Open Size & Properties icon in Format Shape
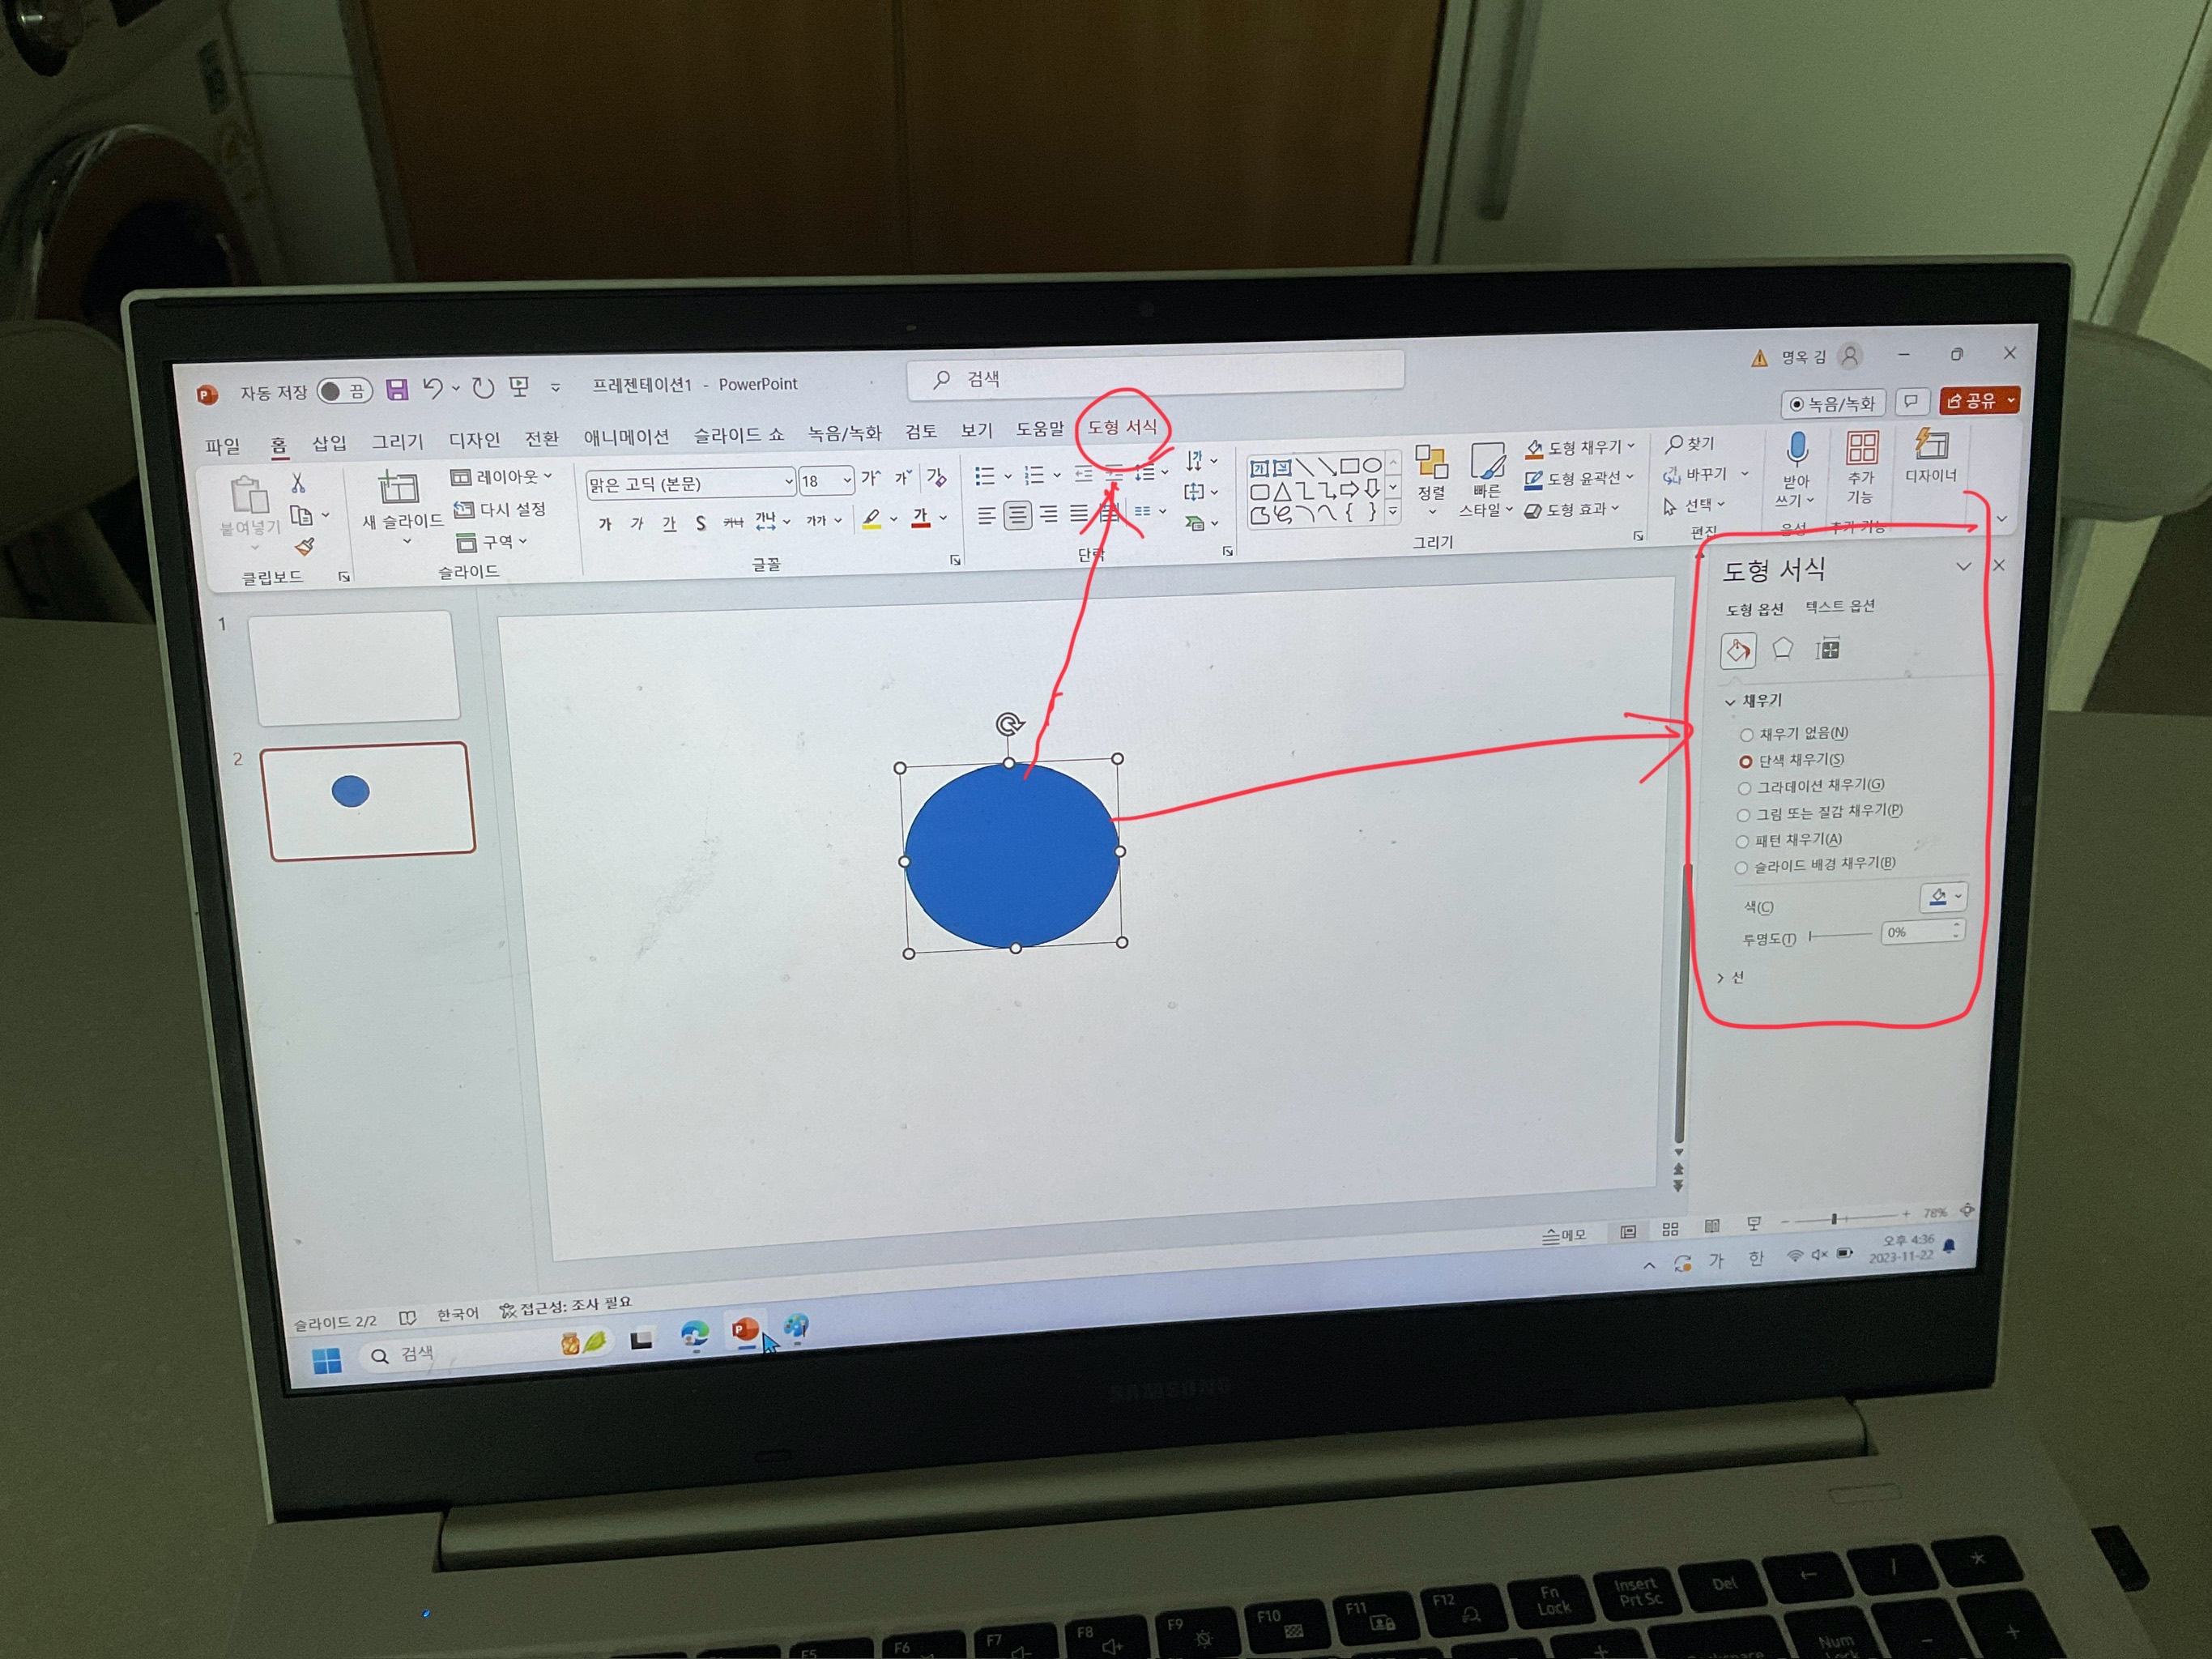Viewport: 2212px width, 1659px height. point(1828,650)
